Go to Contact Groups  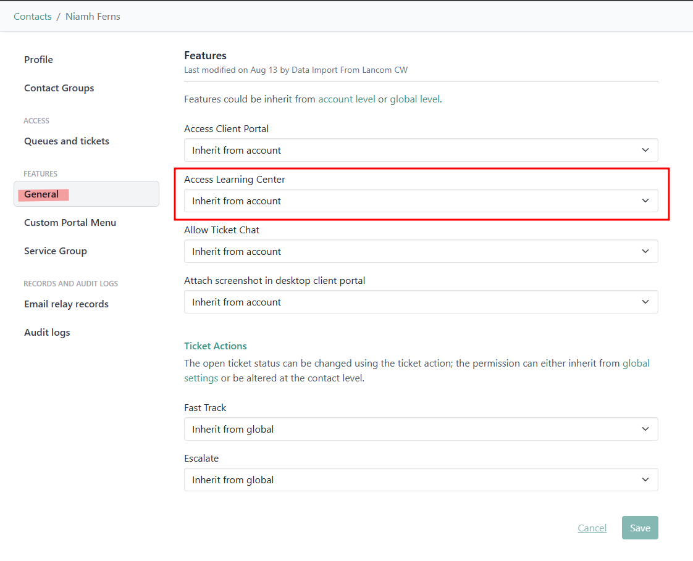(59, 88)
